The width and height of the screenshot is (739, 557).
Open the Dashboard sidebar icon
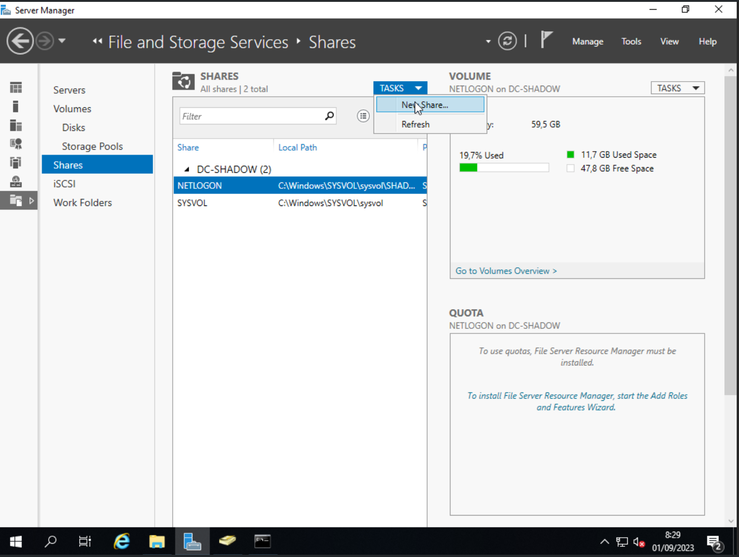(16, 88)
